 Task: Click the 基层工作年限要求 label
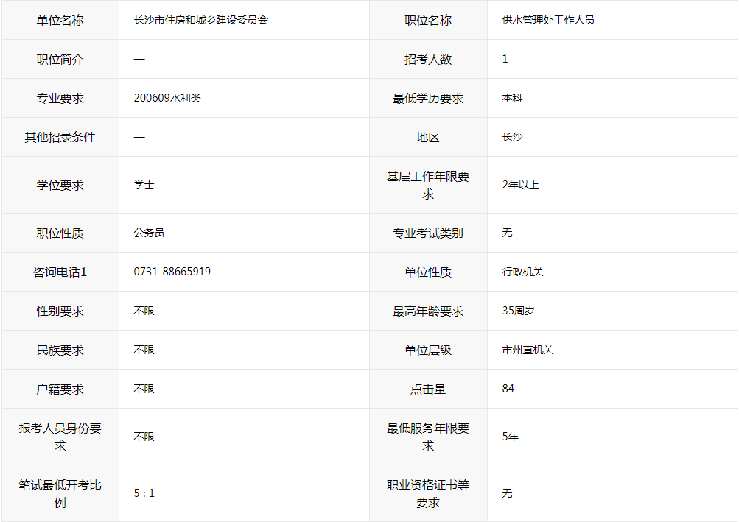click(x=428, y=185)
